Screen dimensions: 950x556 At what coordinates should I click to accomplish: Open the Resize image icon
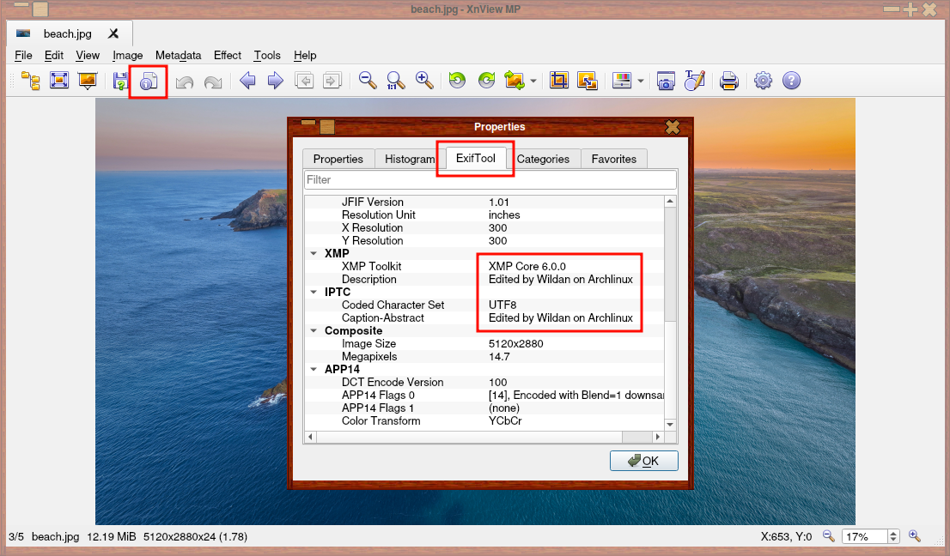click(x=588, y=80)
